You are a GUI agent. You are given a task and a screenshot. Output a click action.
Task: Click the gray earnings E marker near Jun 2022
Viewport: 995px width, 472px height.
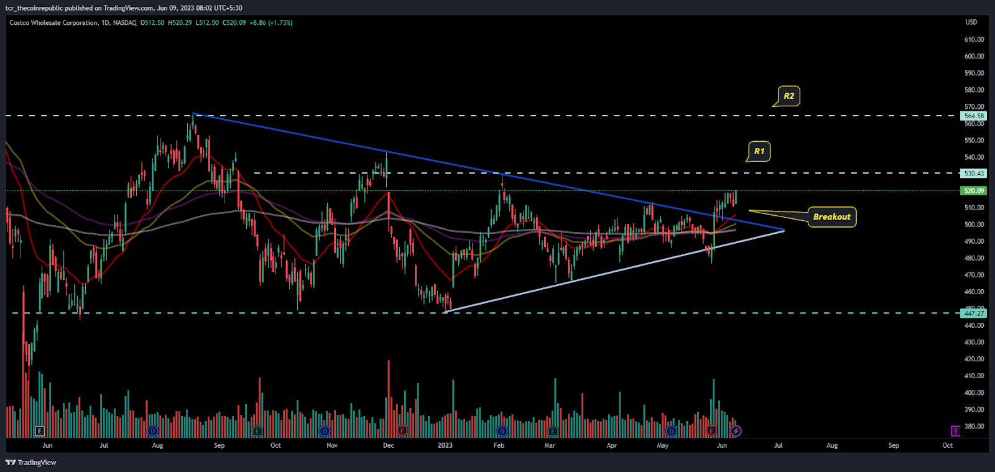pyautogui.click(x=40, y=431)
